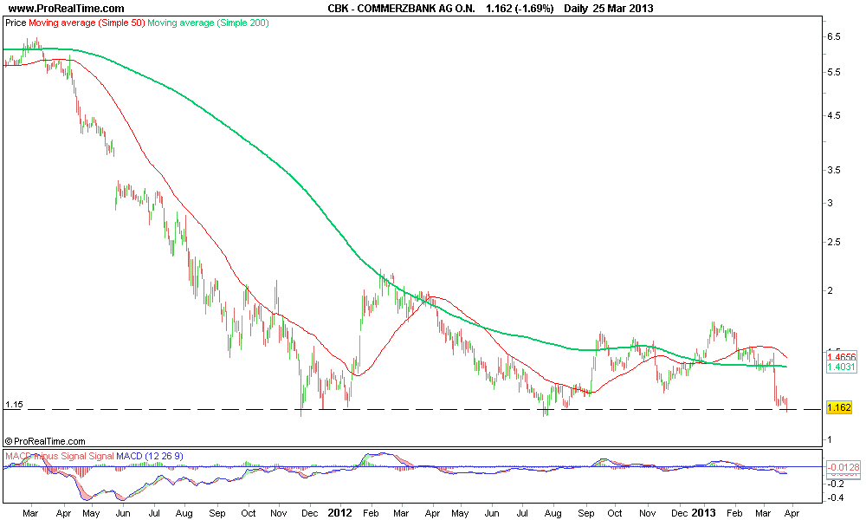
Task: Click the 1.162 (-1.69%) quote value
Action: coord(520,9)
